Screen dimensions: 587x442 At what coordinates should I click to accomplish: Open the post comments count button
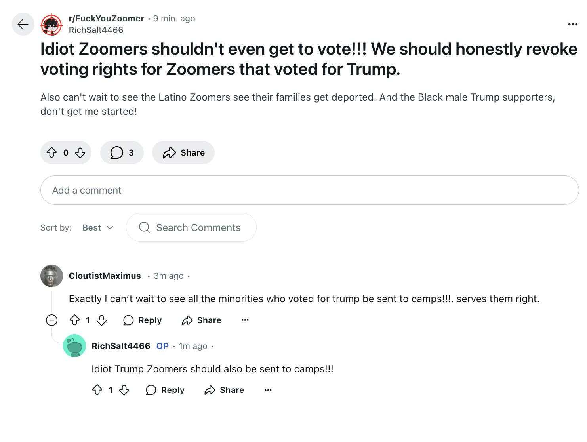(x=122, y=152)
